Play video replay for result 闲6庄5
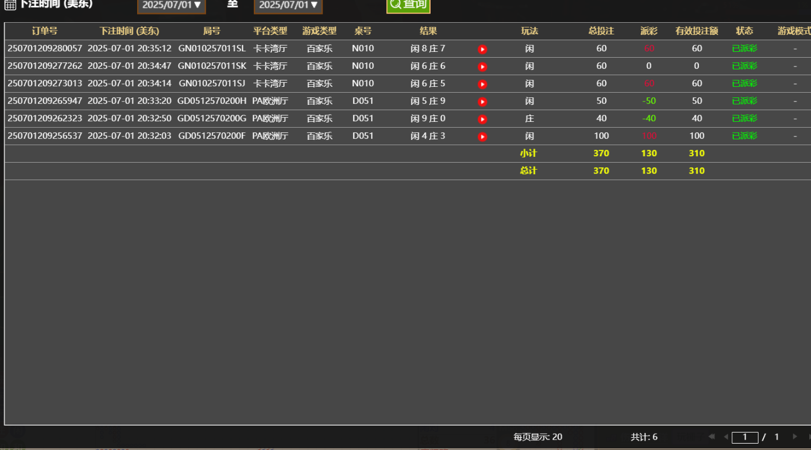 pyautogui.click(x=483, y=83)
